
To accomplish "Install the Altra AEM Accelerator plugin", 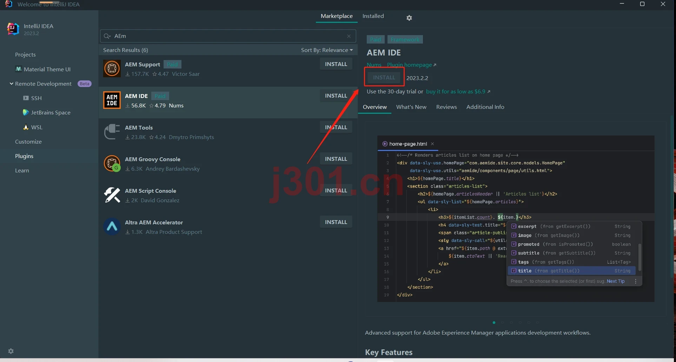I will click(x=336, y=222).
